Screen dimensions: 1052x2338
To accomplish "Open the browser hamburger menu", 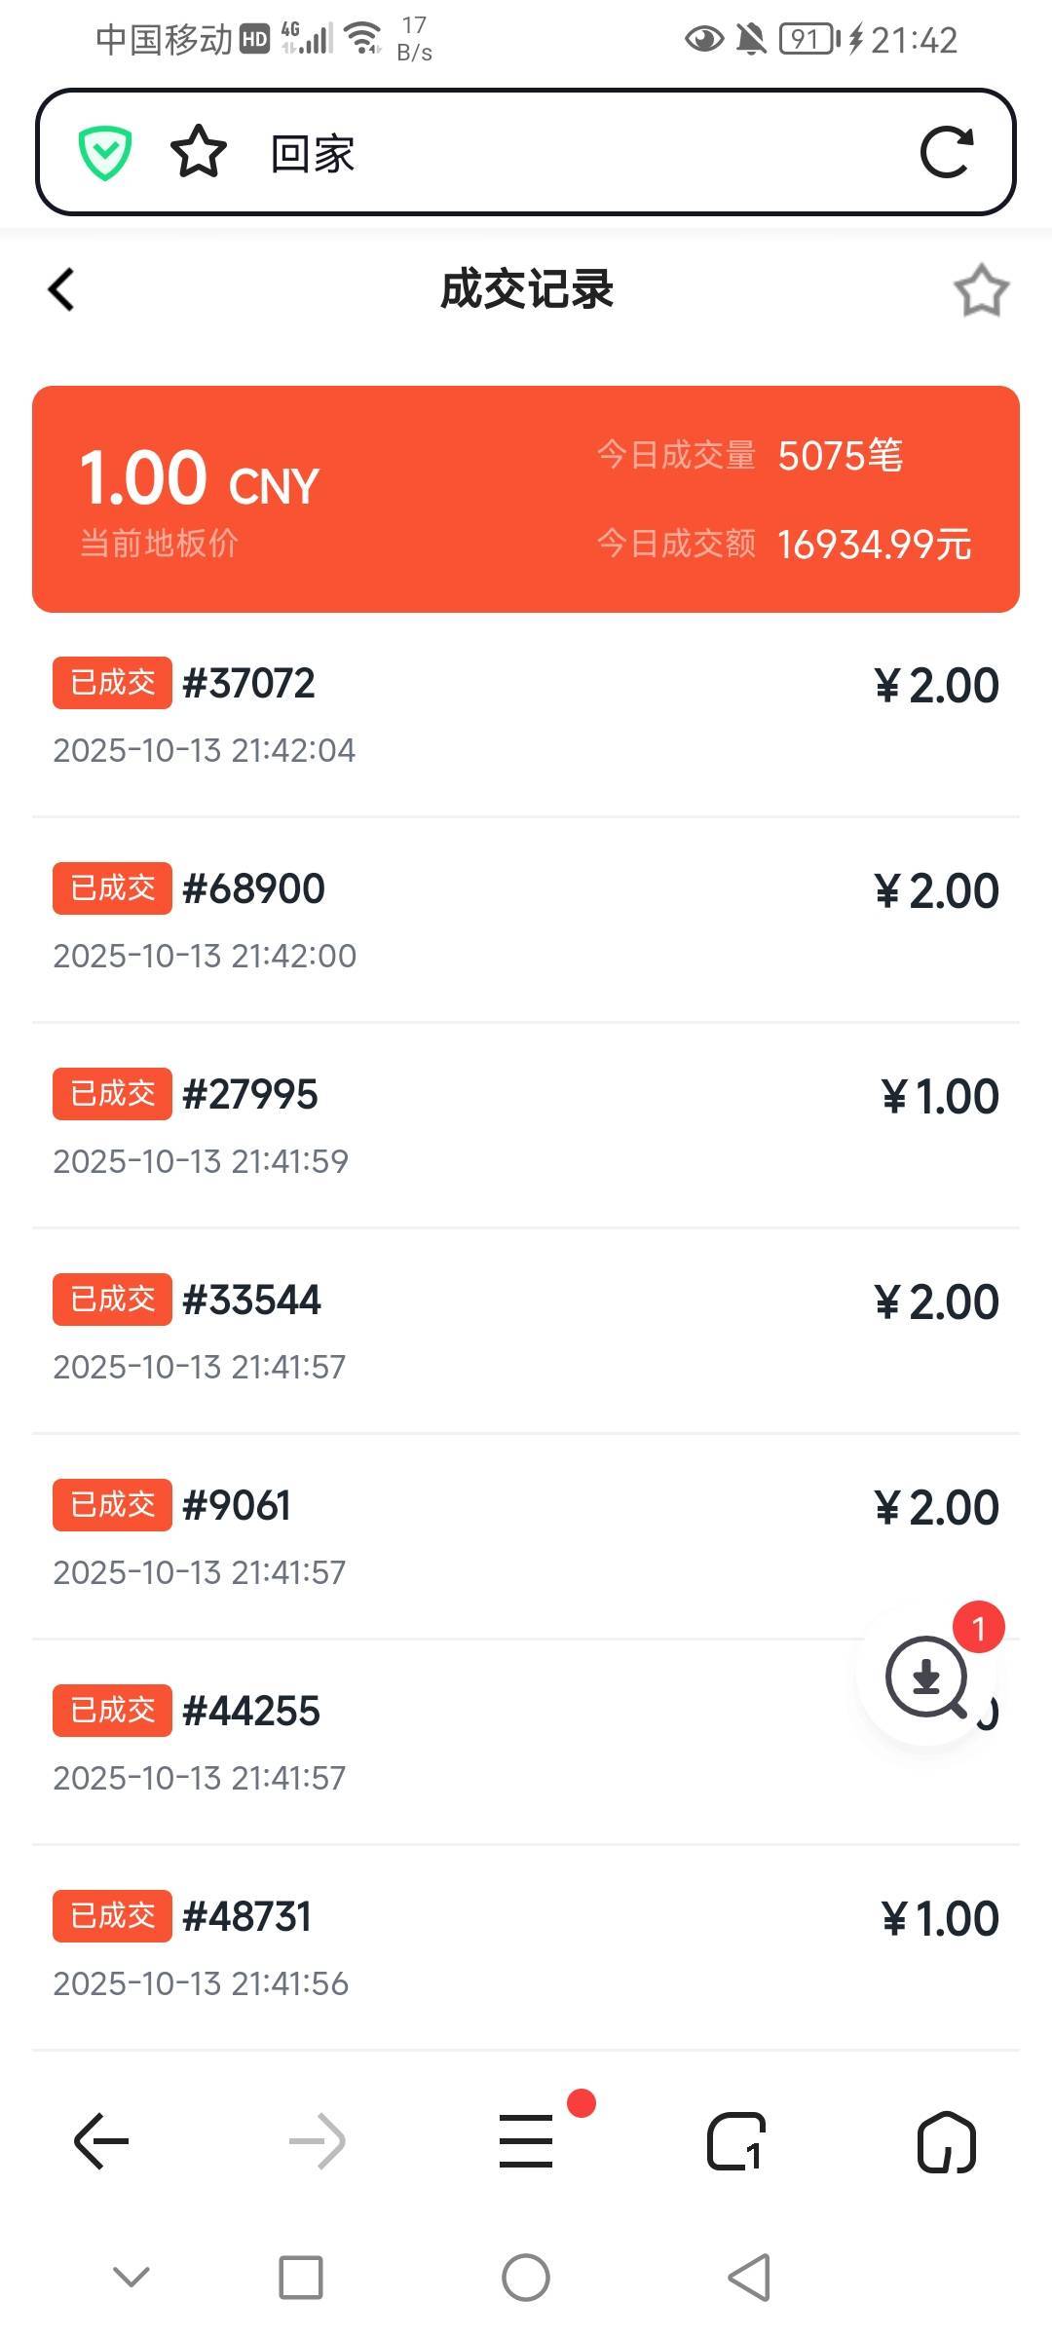I will tap(526, 2141).
